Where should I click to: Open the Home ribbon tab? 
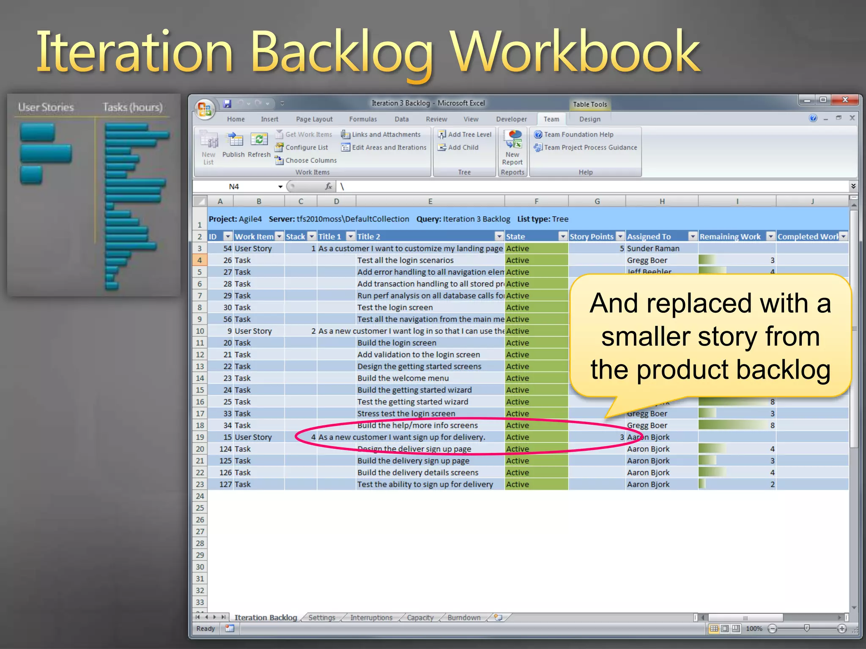pos(236,119)
